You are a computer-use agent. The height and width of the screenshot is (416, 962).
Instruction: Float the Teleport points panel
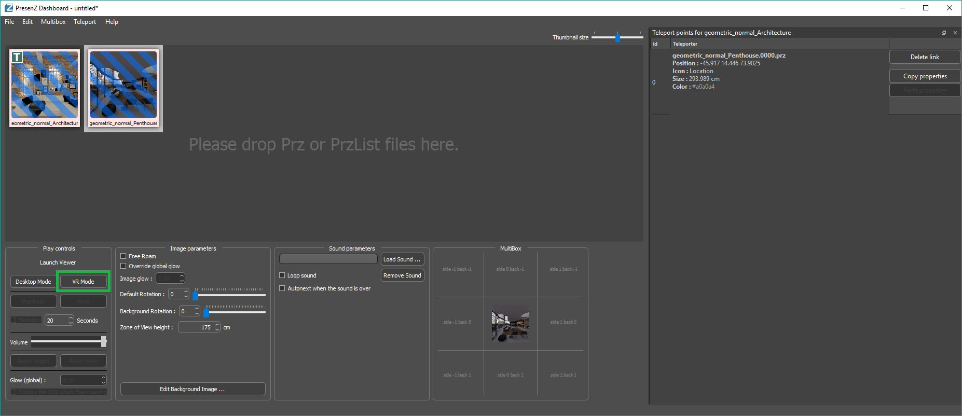944,33
